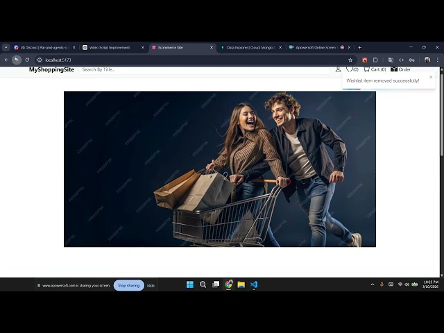Open File Explorer from the taskbar
Screen dimensions: 444x333
[241, 284]
